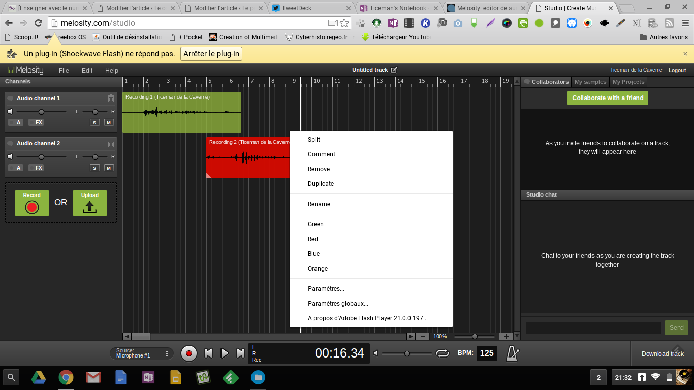Open Gmail from the shelf
The image size is (694, 390).
click(x=93, y=378)
